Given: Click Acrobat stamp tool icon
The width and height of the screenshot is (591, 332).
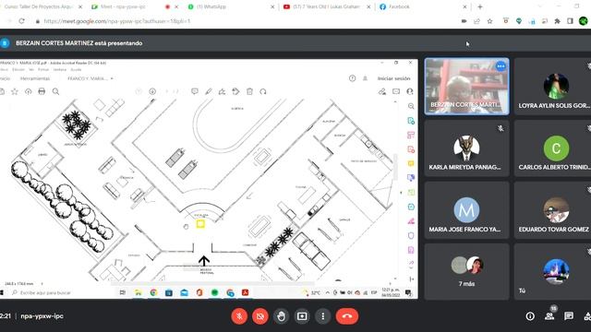Looking at the screenshot, I should (235, 91).
